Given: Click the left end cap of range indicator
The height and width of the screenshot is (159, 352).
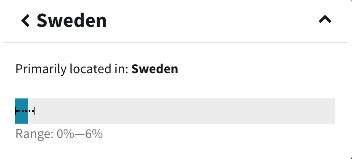Looking at the screenshot, I should click(16, 111).
